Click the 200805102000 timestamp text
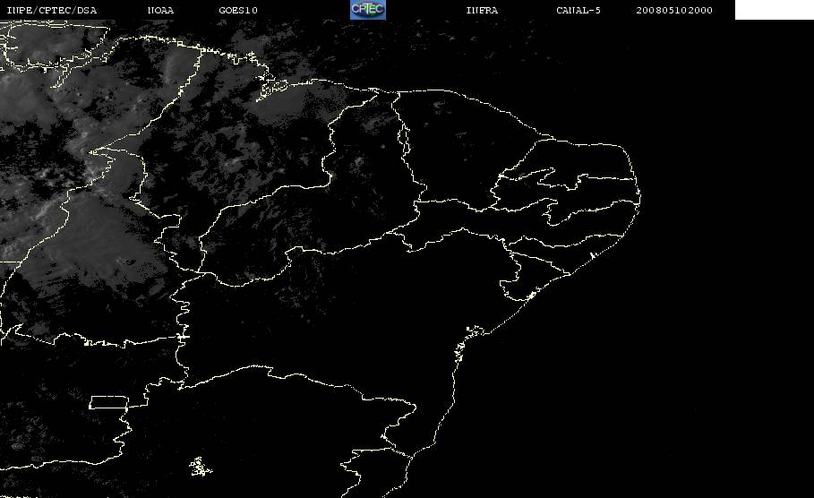 click(674, 11)
